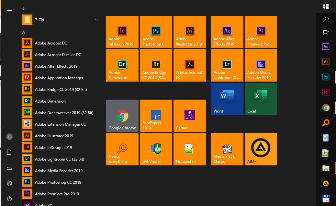Launch the Media Player Classic tile
Image resolution: width=336 pixels, height=206 pixels.
point(227,149)
